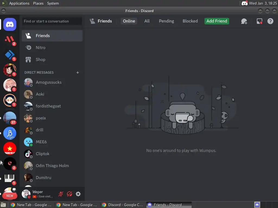Switch to the Blocked tab
This screenshot has height=208, width=278.
190,21
